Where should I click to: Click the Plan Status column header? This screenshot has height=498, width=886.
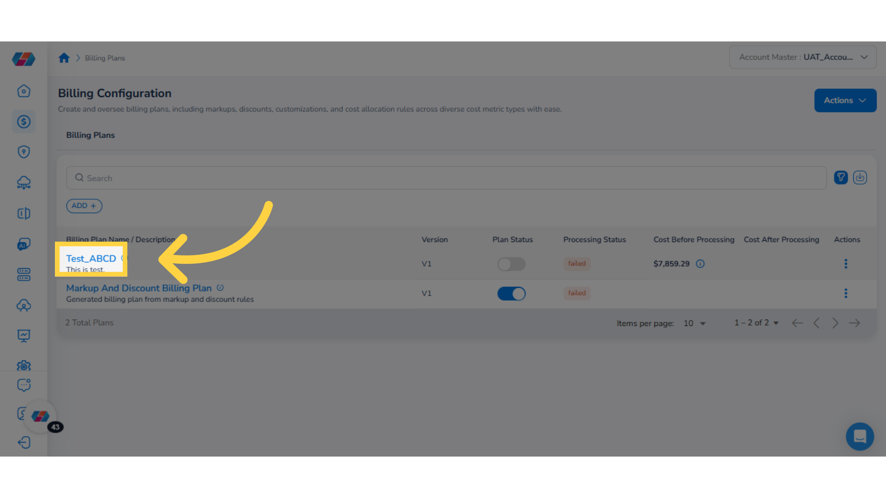pos(513,240)
